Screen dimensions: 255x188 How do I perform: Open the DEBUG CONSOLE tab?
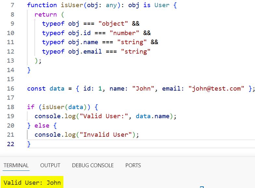pyautogui.click(x=93, y=165)
